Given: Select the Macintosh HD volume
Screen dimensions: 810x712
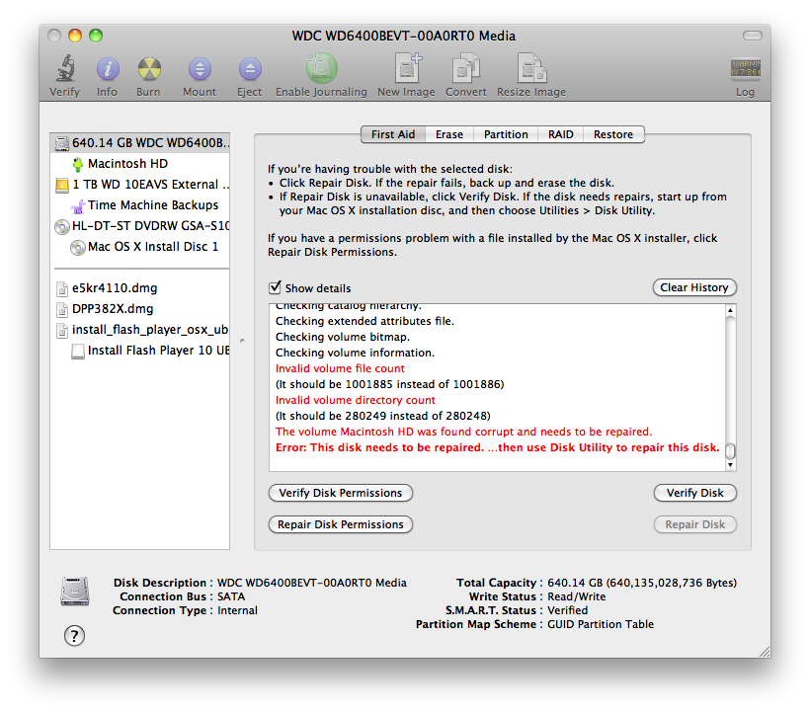Looking at the screenshot, I should 140,164.
